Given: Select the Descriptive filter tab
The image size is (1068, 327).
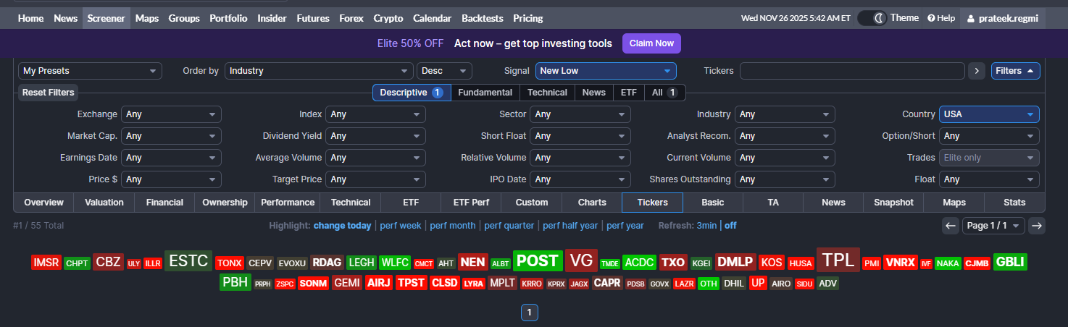Looking at the screenshot, I should pos(412,93).
